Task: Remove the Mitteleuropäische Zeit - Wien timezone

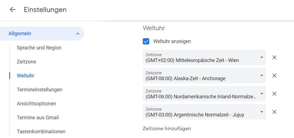Action: (x=274, y=58)
